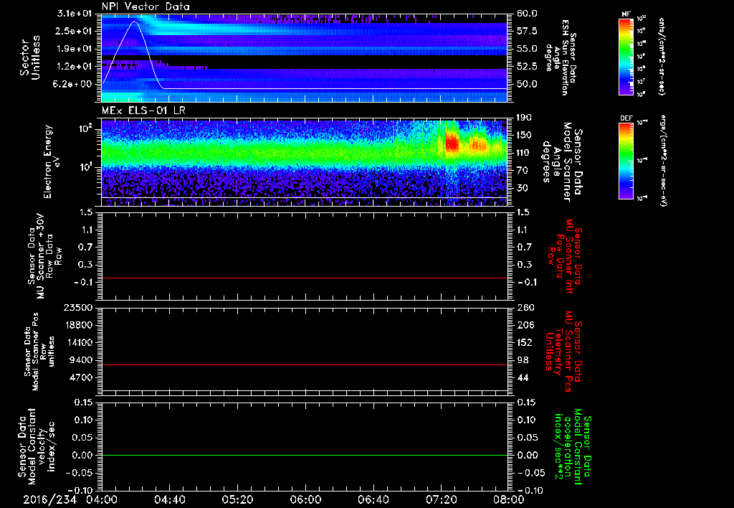The height and width of the screenshot is (508, 734).
Task: Click the '4700' scanner position tick value
Action: pos(82,377)
